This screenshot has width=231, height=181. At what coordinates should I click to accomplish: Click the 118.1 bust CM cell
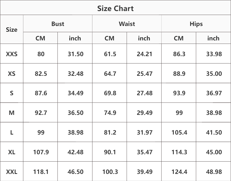tap(41, 172)
